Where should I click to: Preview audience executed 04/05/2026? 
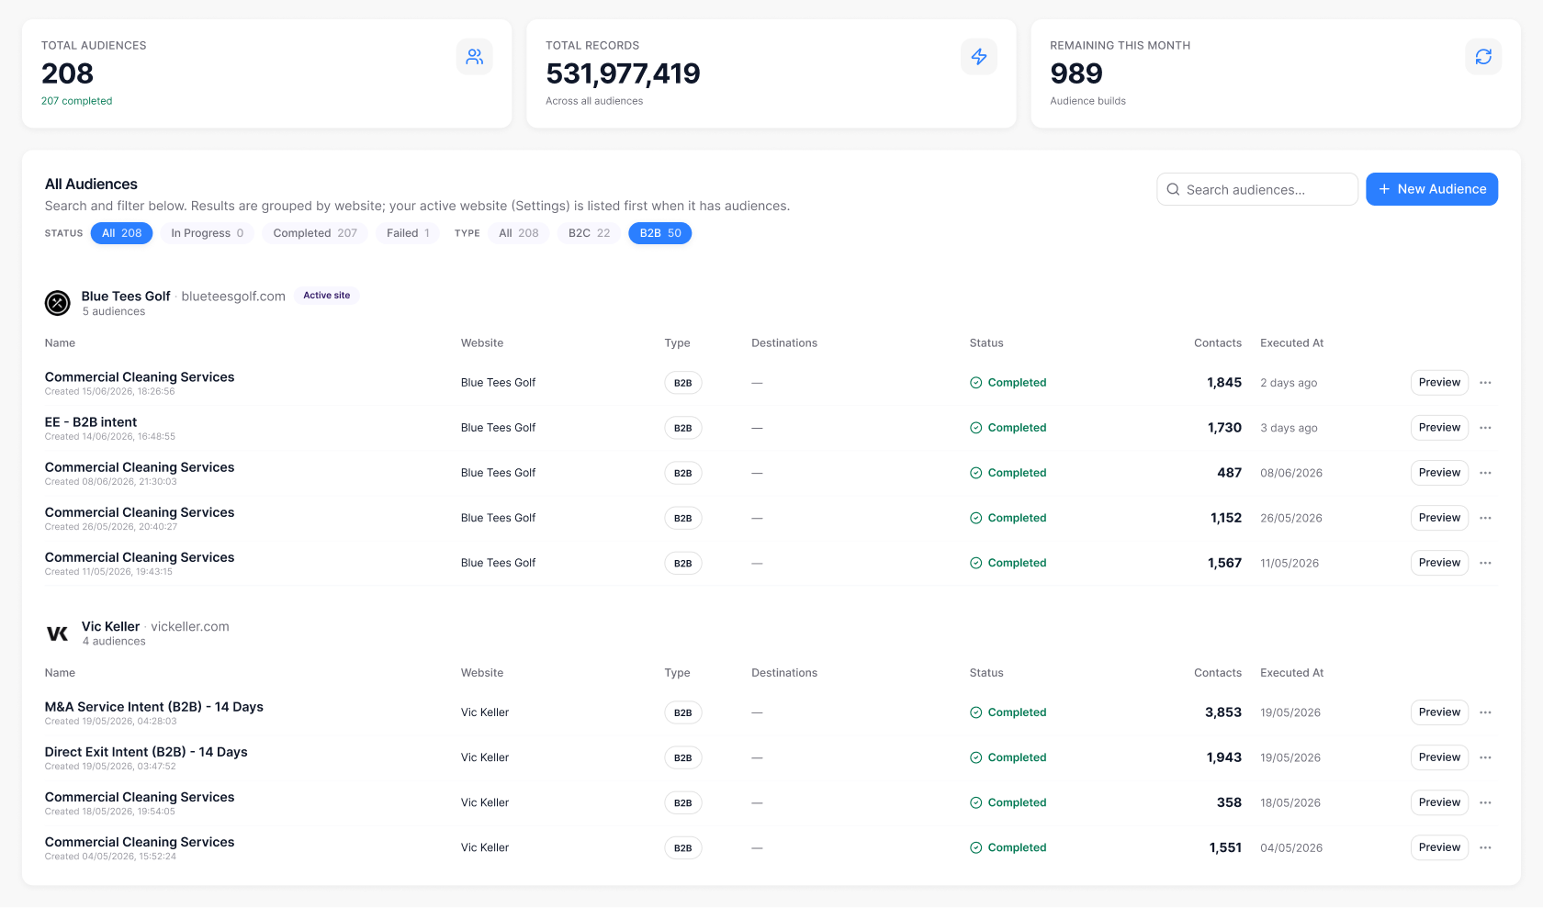[x=1439, y=847]
